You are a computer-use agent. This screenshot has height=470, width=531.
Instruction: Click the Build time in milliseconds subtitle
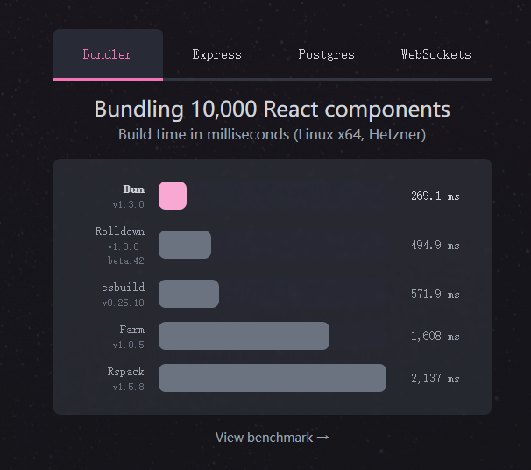tap(273, 134)
